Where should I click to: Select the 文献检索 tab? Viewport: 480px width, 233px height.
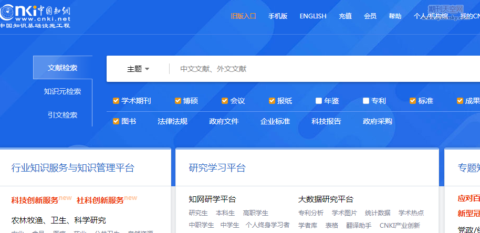[62, 68]
